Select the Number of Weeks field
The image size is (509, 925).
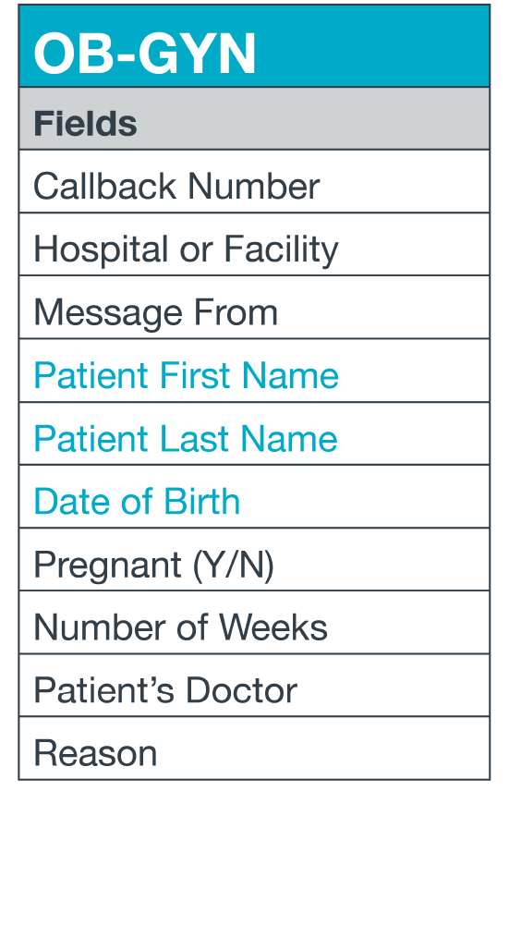pos(254,623)
